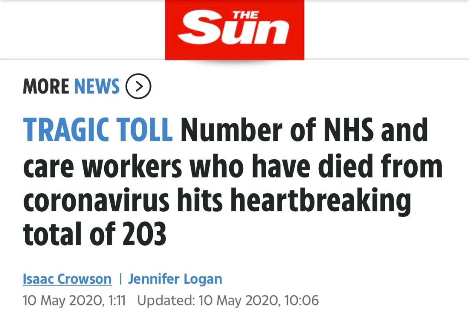Open author Isaac Crowson's profile link
The image size is (469, 312).
[x=67, y=279]
